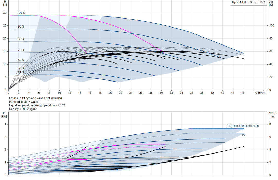Click the liquid temperature 20 °C note
The image size is (278, 180).
tap(37, 105)
